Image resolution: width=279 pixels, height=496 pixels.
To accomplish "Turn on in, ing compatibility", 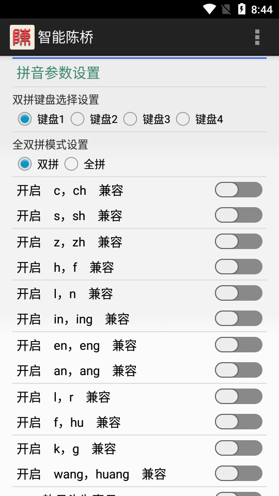I will click(x=239, y=319).
